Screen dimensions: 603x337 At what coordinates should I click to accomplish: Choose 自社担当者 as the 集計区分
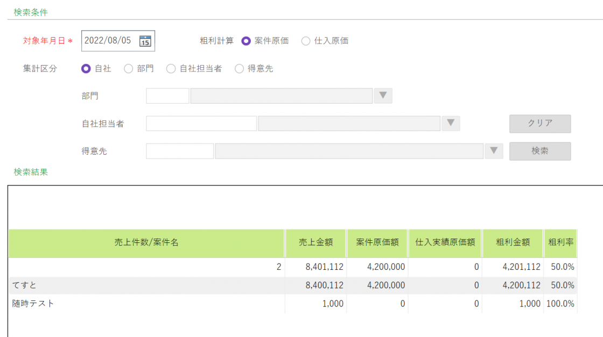pyautogui.click(x=171, y=68)
